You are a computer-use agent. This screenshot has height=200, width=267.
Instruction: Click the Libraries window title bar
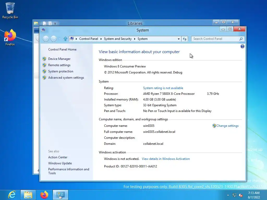135,23
